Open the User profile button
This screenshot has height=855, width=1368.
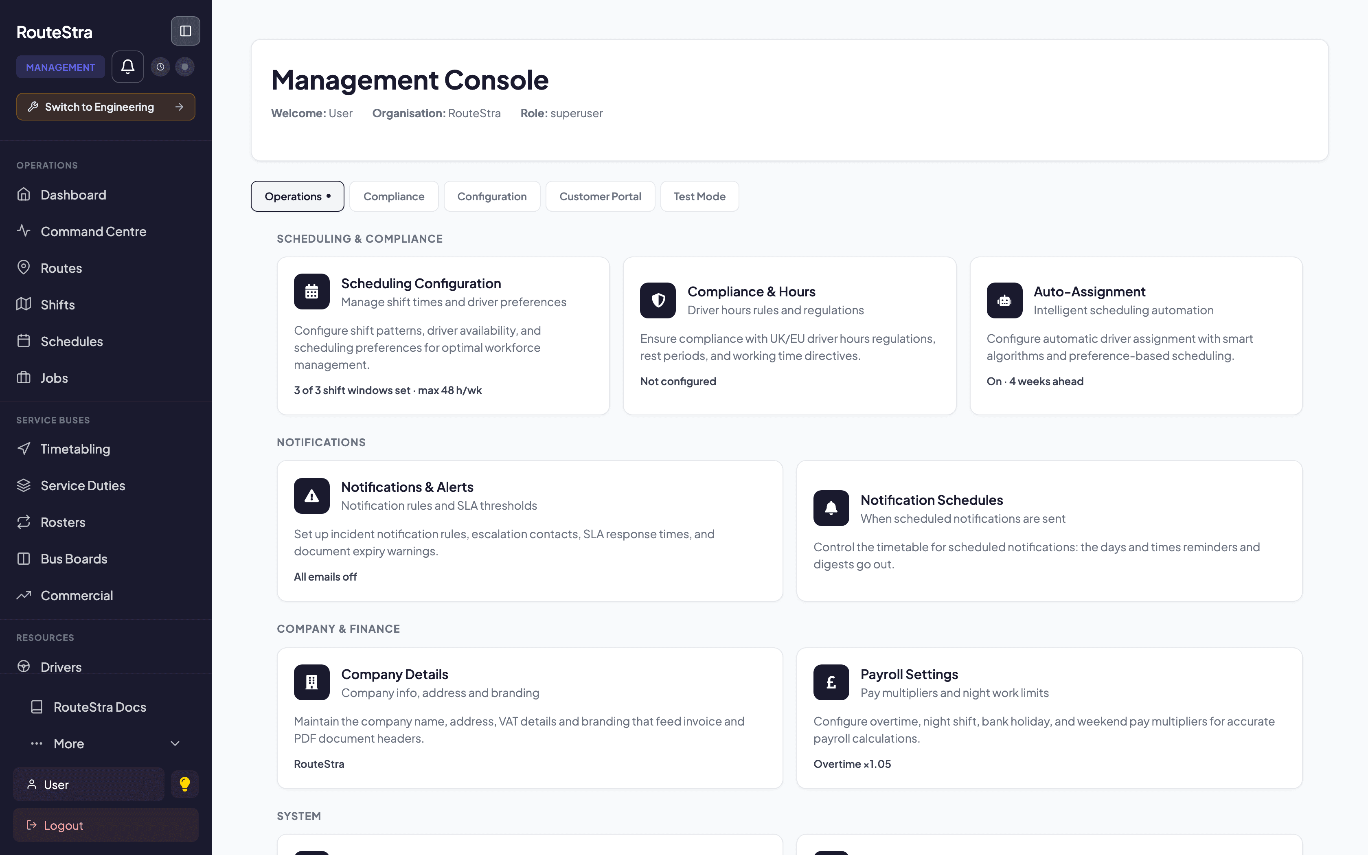tap(89, 784)
